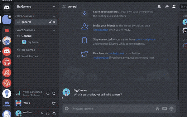The width and height of the screenshot is (187, 117).
Task: Open top online member avatar
Action: (185, 22)
